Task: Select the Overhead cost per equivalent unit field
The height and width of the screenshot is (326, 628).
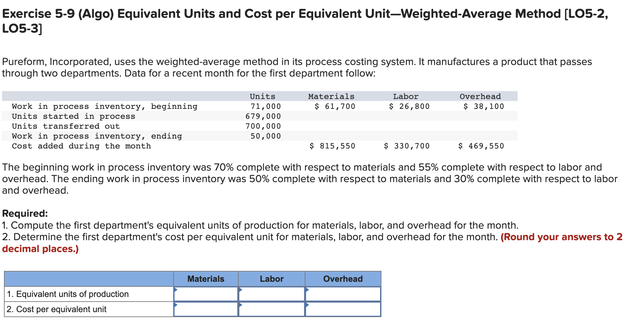Action: pyautogui.click(x=342, y=309)
